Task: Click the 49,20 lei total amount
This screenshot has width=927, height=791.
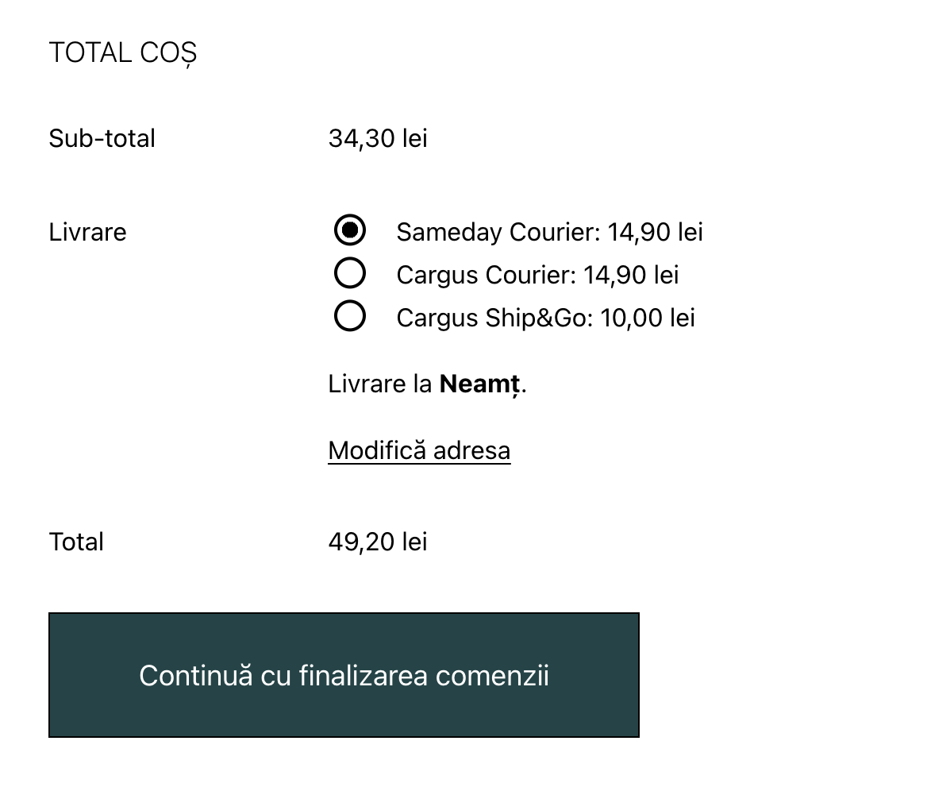Action: tap(378, 542)
